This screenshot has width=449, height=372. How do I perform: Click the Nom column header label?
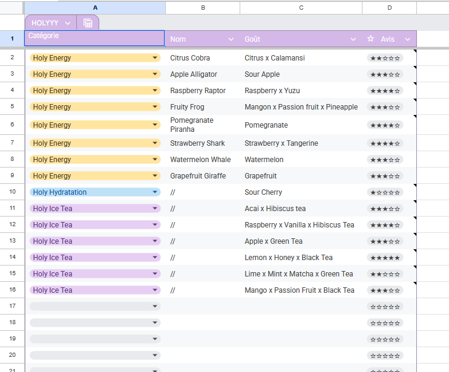coord(178,39)
